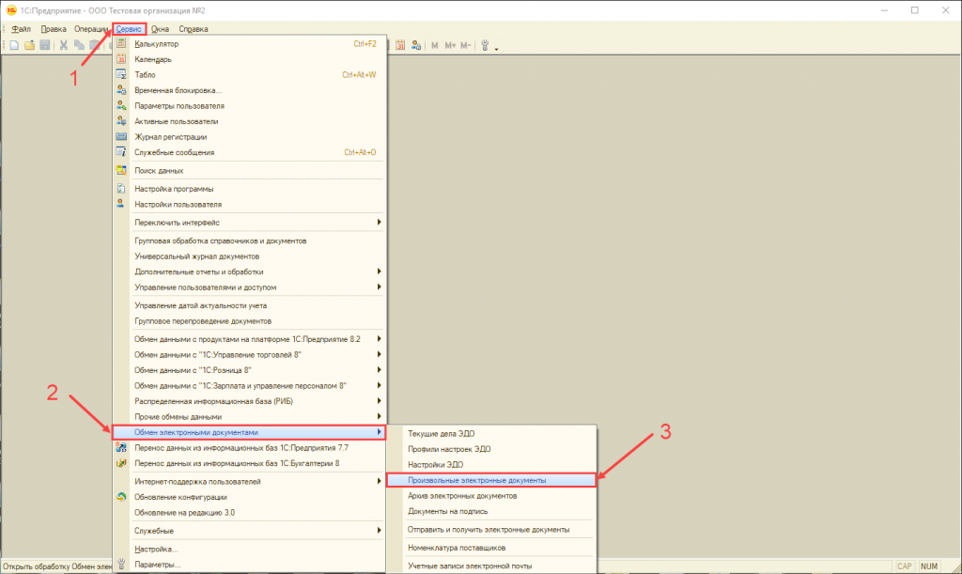This screenshot has width=962, height=574.
Task: Select Обмен электронными документами menu entry
Action: point(249,432)
